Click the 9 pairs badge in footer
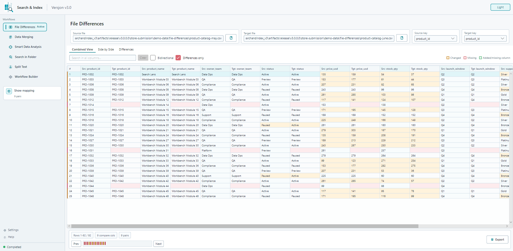Viewport: 513px width, 251px height. pos(125,236)
